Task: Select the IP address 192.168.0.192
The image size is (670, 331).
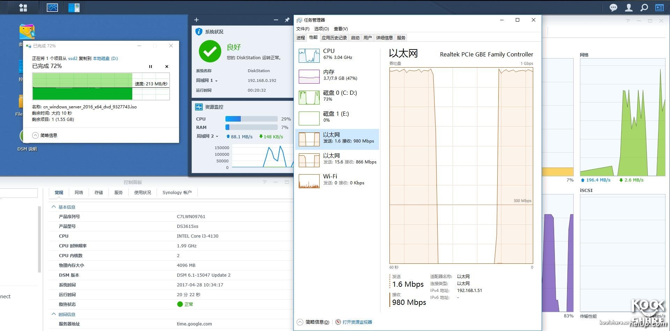Action: (x=262, y=80)
